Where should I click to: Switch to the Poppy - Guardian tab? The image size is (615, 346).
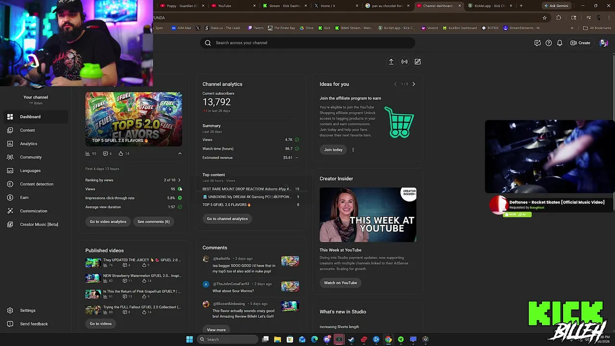(181, 6)
